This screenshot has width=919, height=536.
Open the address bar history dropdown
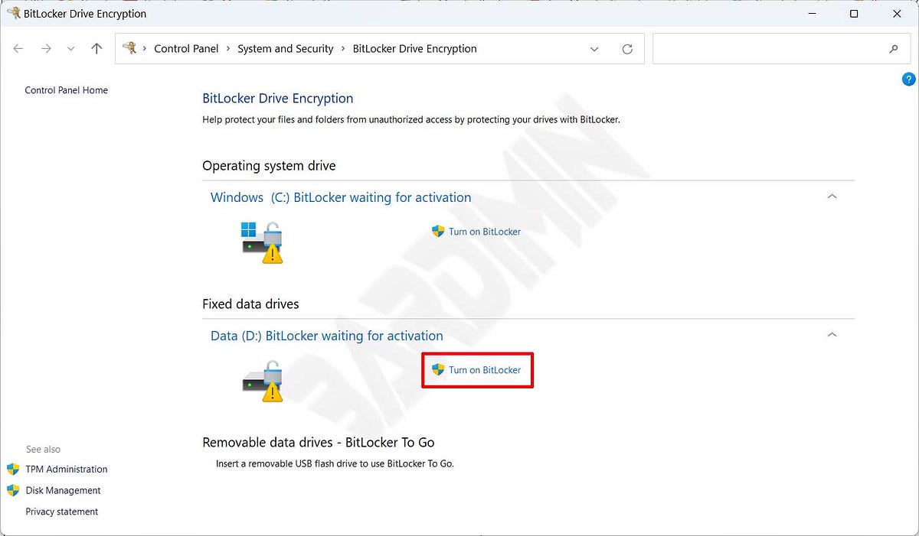(594, 48)
